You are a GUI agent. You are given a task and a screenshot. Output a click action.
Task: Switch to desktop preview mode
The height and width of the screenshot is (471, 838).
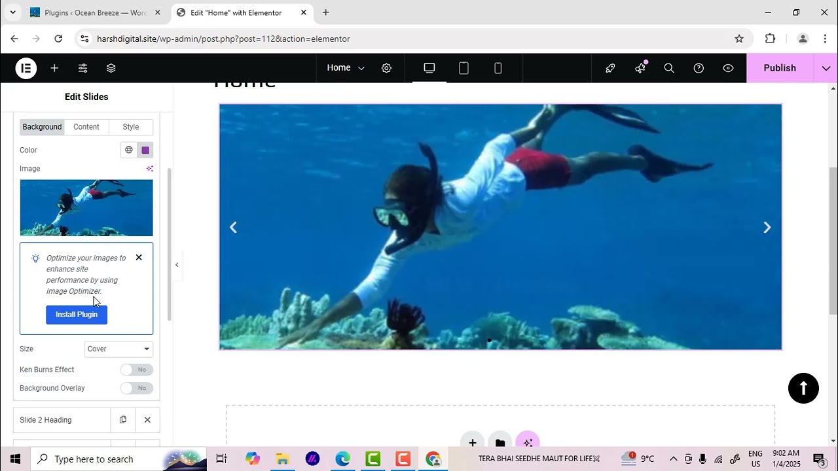(429, 68)
